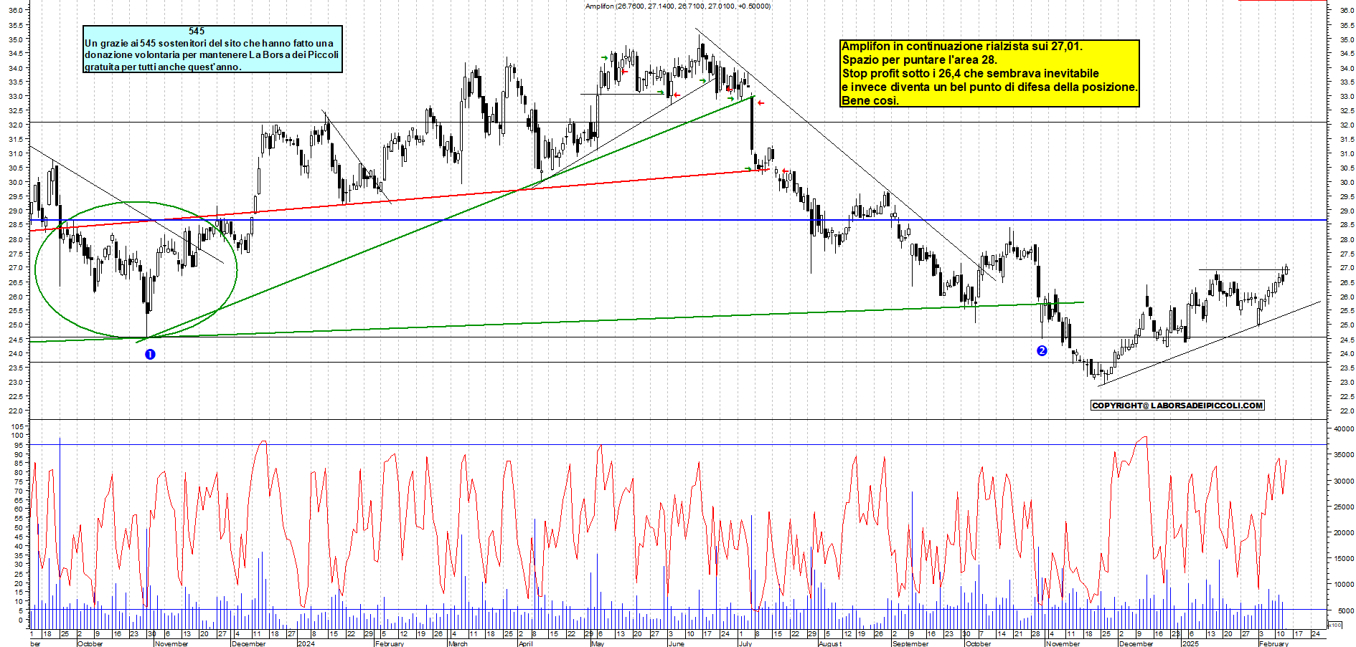Viewport: 1356px width, 647px height.
Task: Click 'donazione volontaria per mantenere La Borsa dei Piccoli'
Action: (x=212, y=54)
